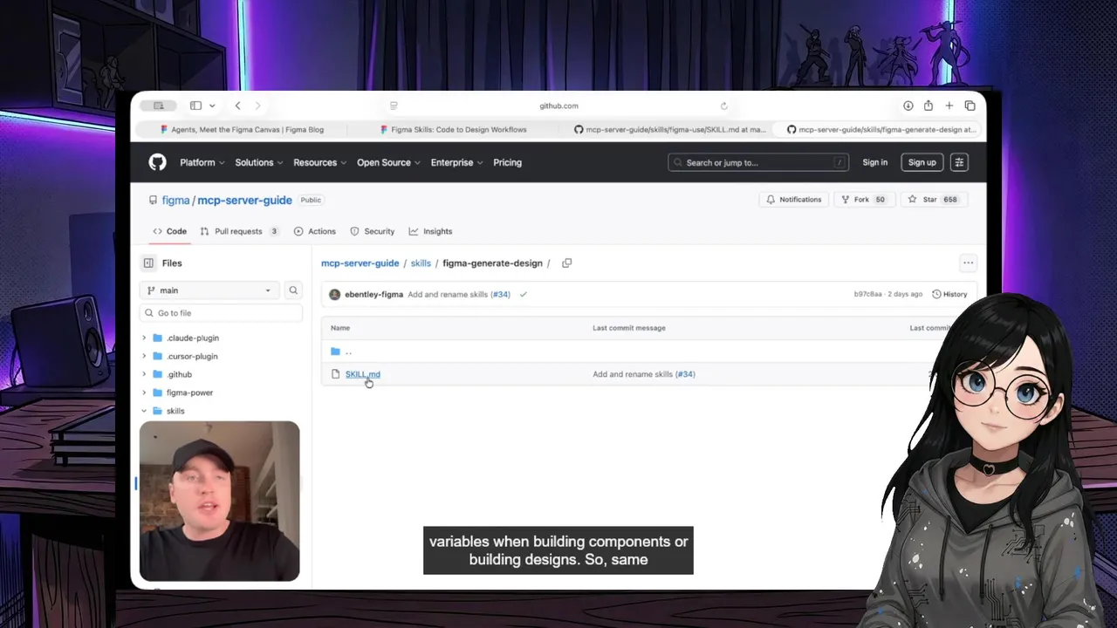1117x628 pixels.
Task: Open the commit History button
Action: [x=949, y=294]
